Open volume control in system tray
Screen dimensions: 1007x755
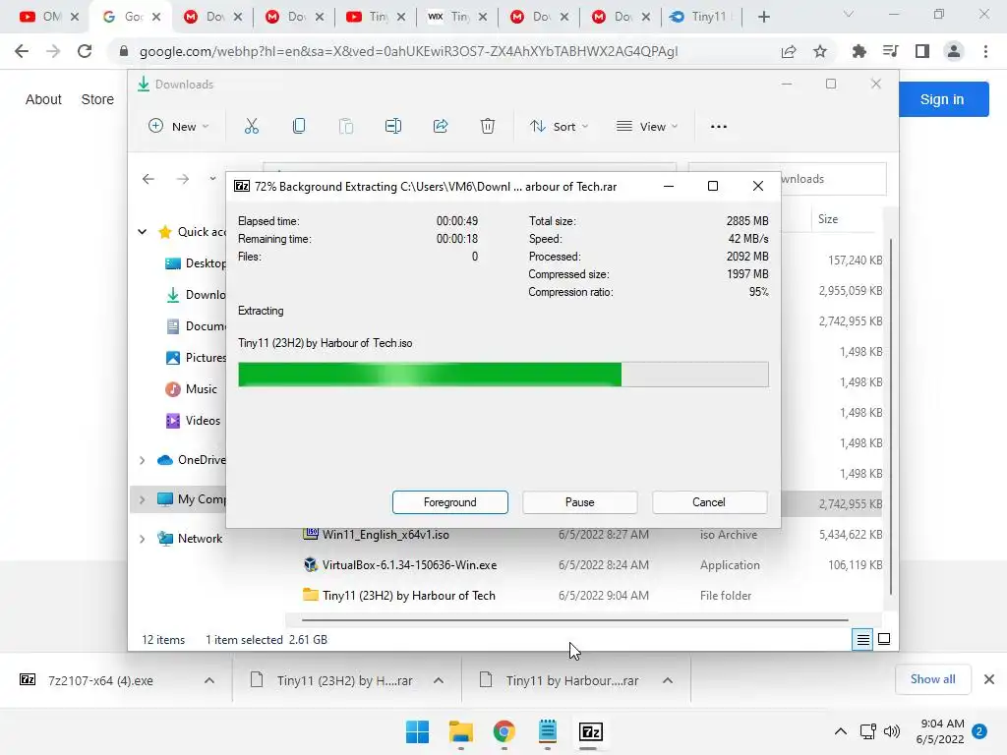pyautogui.click(x=892, y=731)
